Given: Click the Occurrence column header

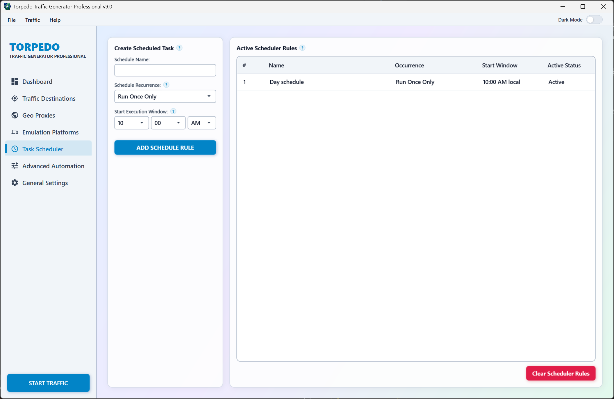Looking at the screenshot, I should click(x=409, y=65).
